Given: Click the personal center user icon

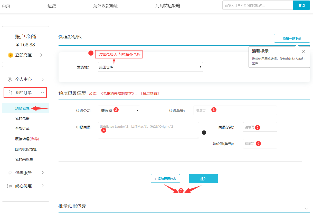Looking at the screenshot, I should tap(10, 79).
